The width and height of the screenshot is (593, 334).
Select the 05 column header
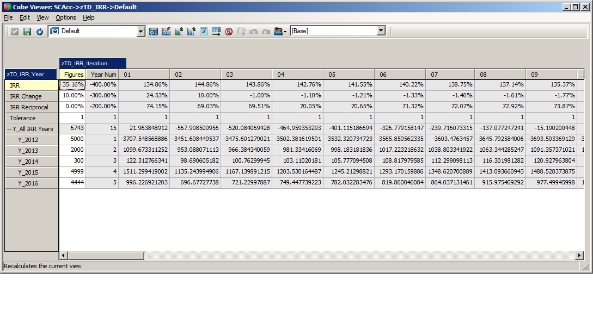pyautogui.click(x=349, y=75)
